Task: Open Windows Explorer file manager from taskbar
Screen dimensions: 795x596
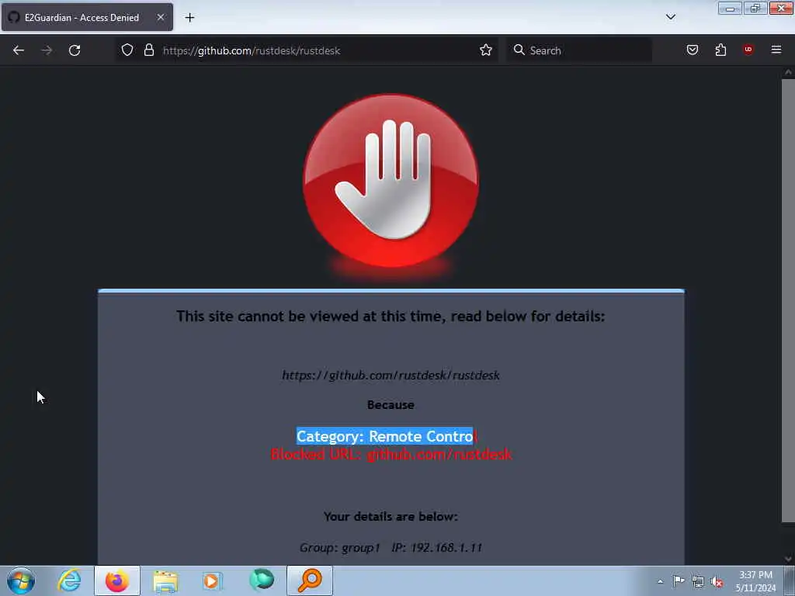Action: 165,580
